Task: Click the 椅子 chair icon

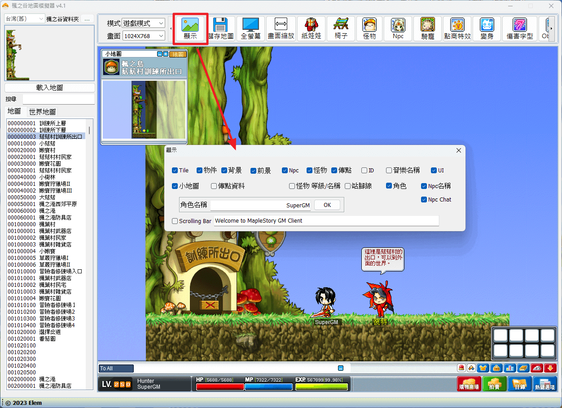Action: [x=341, y=29]
